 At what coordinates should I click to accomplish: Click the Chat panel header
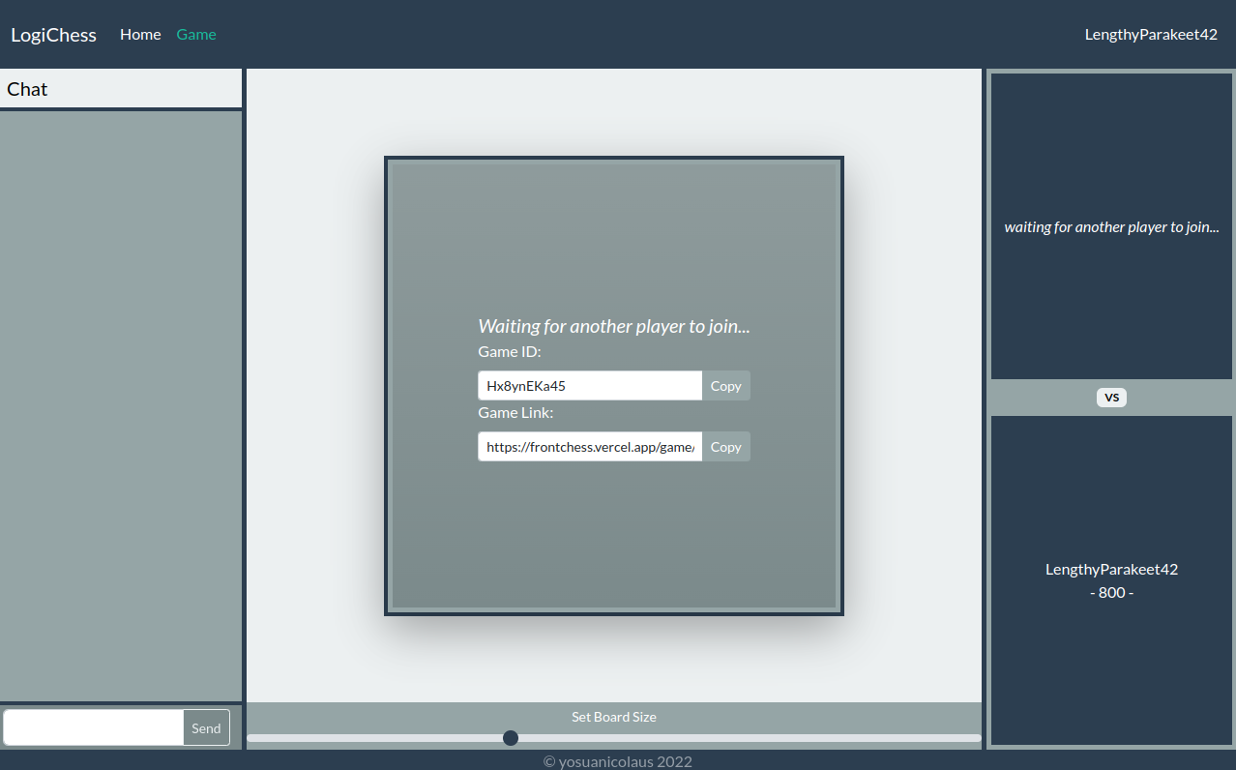(121, 89)
